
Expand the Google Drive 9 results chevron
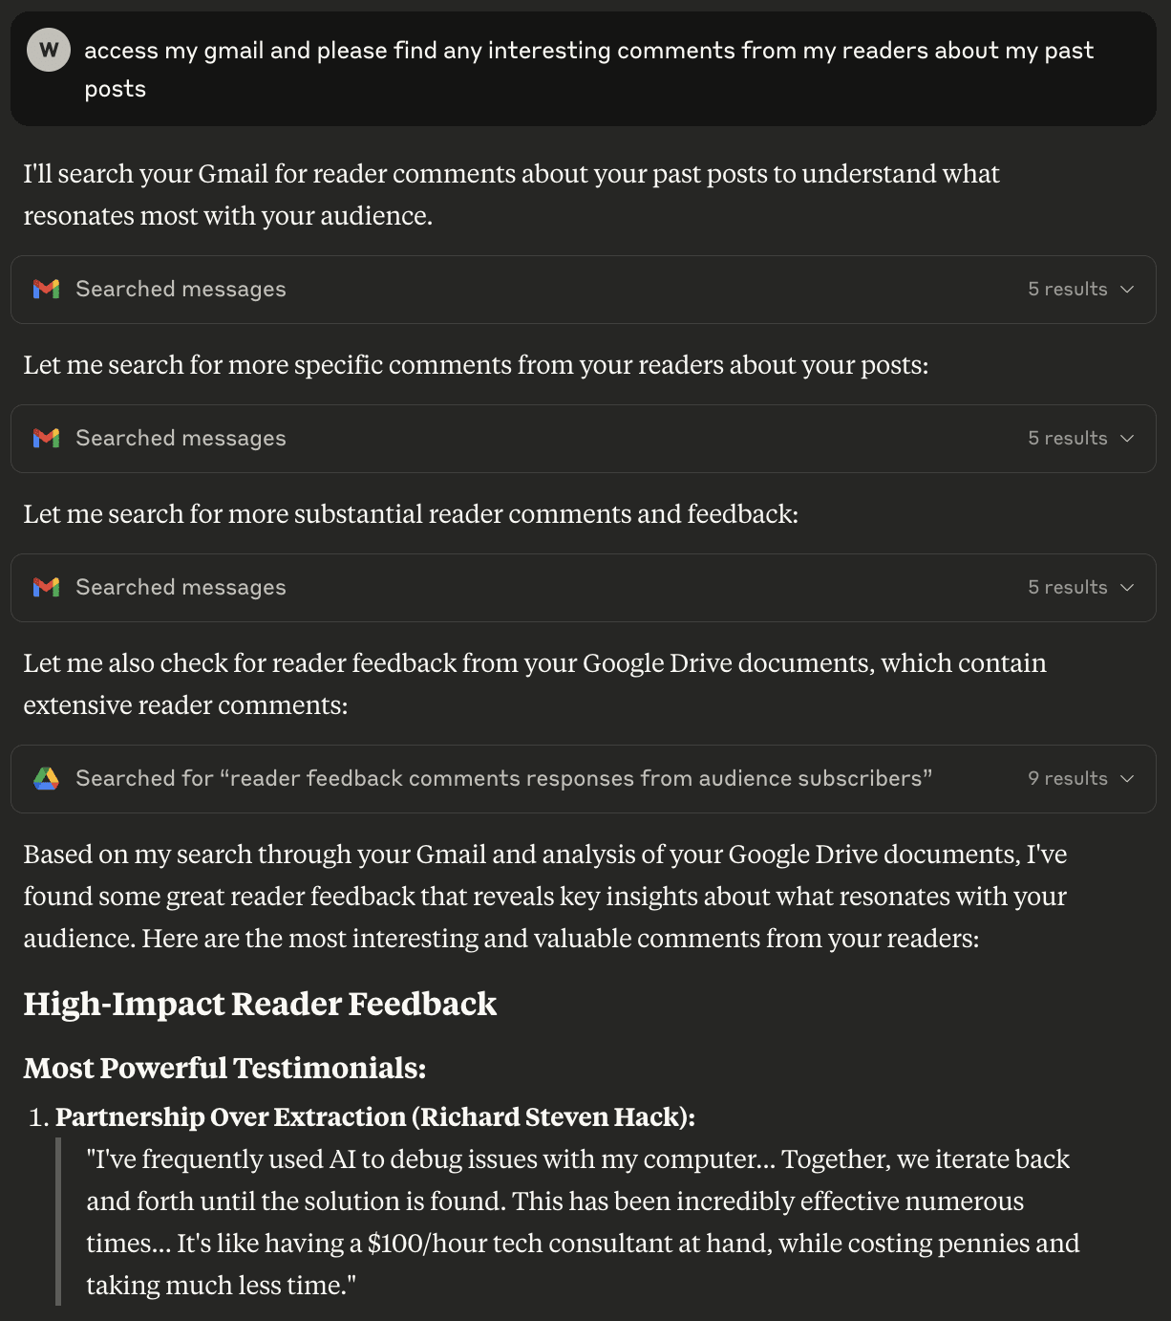(1127, 778)
